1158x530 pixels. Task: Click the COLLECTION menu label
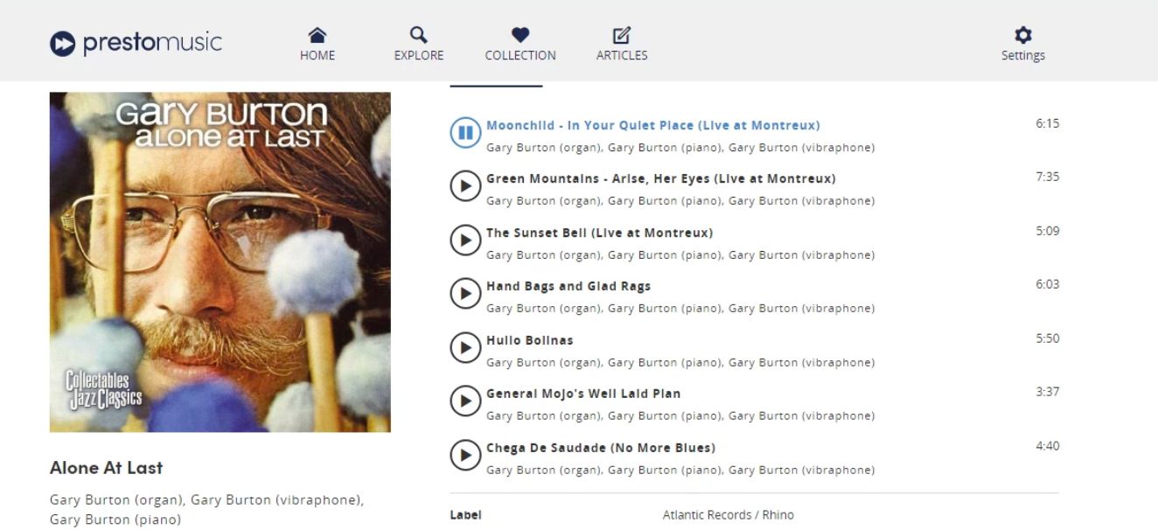tap(520, 55)
